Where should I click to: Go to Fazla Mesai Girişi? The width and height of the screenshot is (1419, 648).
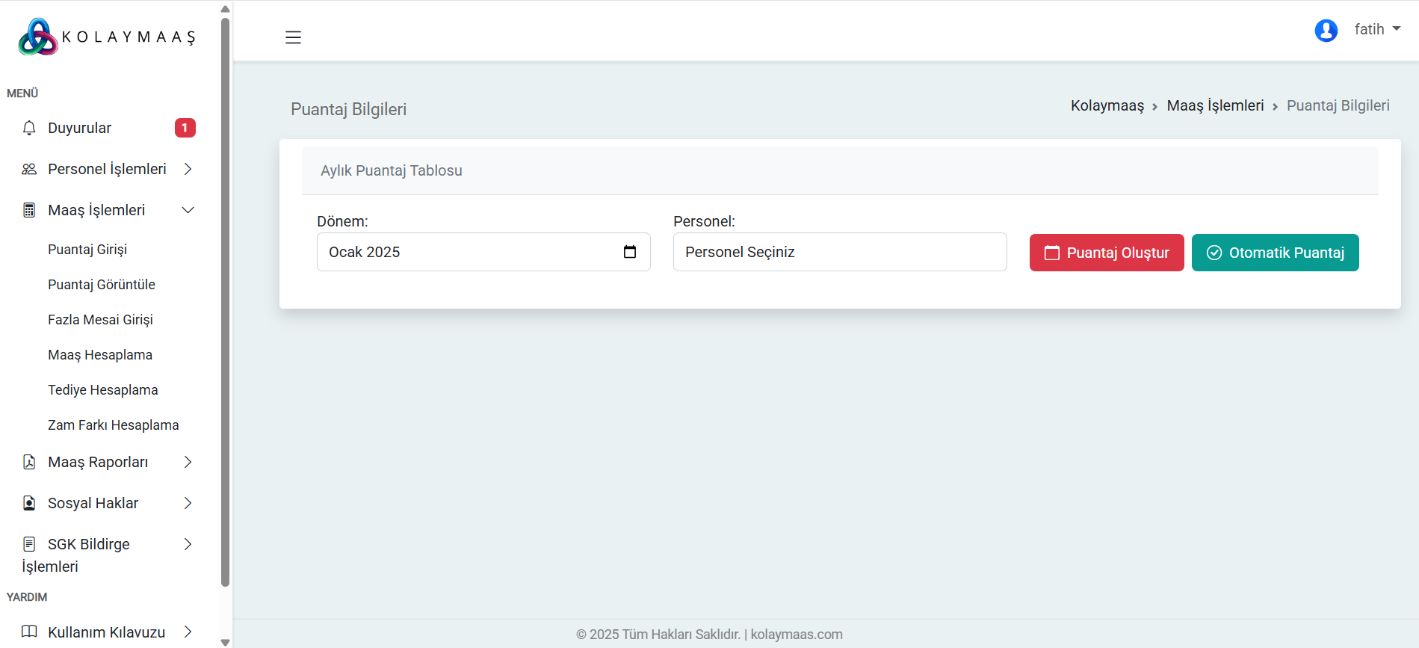point(100,320)
